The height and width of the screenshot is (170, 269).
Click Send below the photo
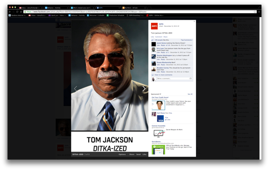(x=139, y=154)
